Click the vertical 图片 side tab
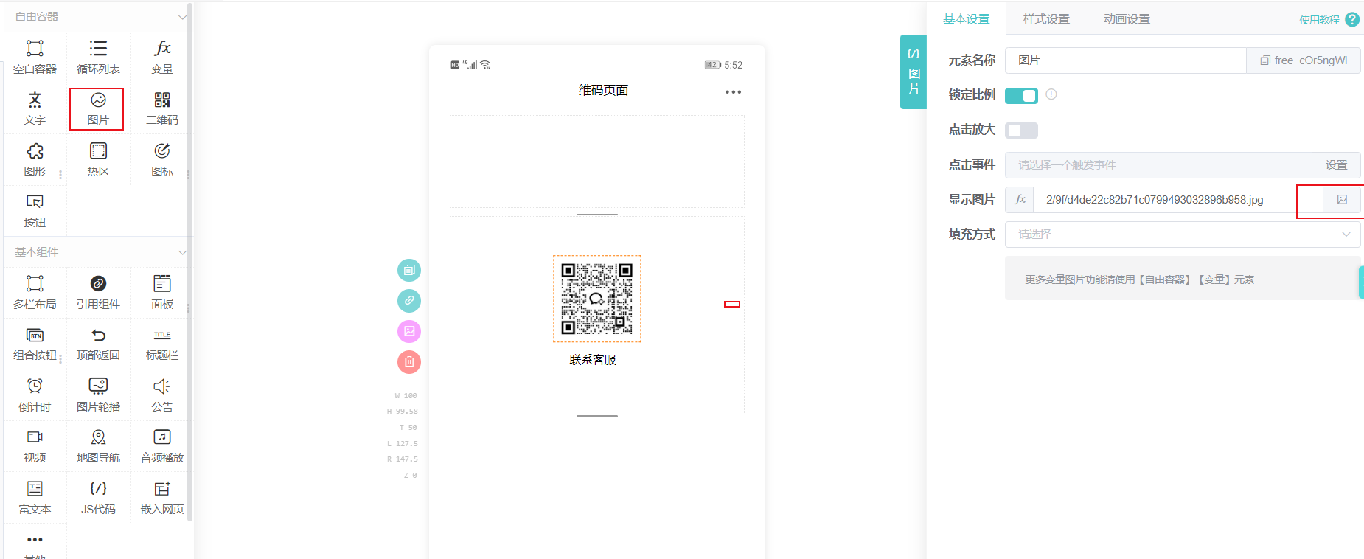 (x=914, y=72)
